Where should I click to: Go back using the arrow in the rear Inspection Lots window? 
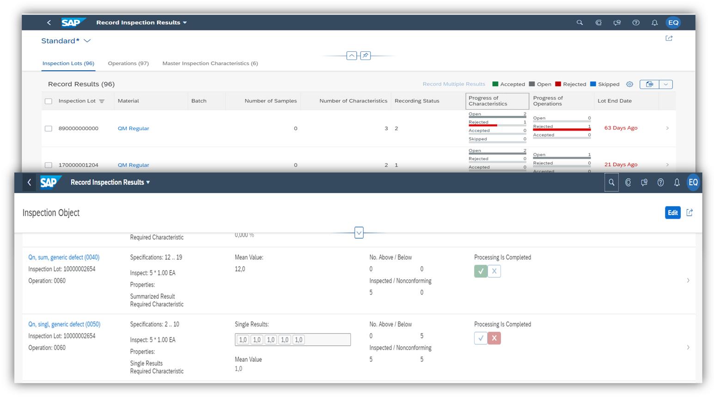click(x=49, y=22)
